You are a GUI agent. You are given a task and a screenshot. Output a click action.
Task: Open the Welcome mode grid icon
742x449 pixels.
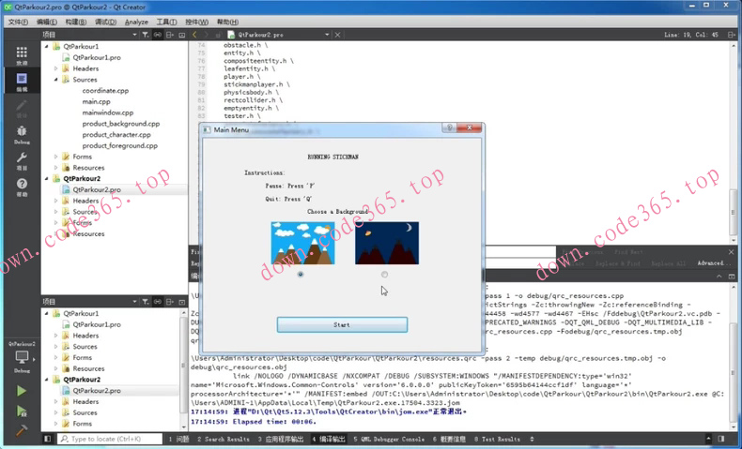pos(22,55)
